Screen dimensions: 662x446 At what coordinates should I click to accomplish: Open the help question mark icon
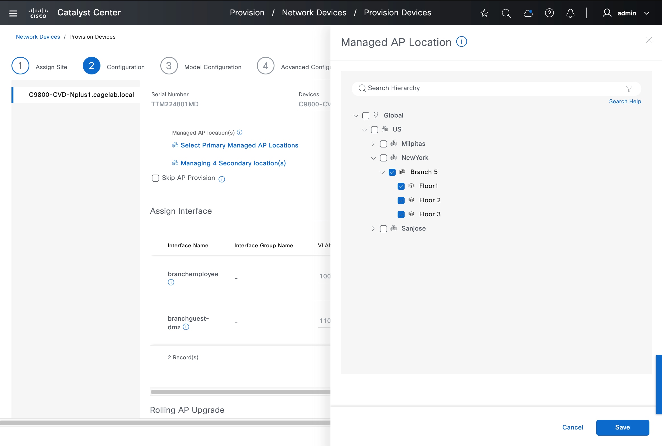(549, 13)
